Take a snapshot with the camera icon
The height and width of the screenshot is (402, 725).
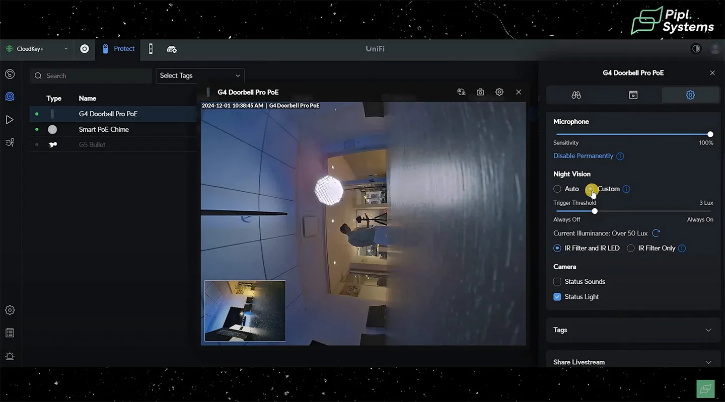pyautogui.click(x=480, y=92)
